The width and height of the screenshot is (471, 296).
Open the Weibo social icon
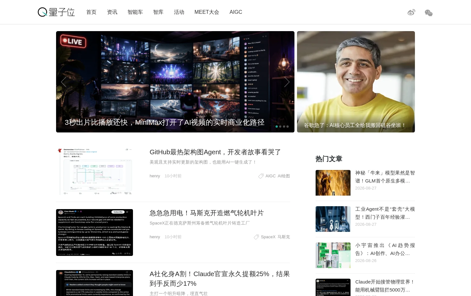tap(411, 13)
